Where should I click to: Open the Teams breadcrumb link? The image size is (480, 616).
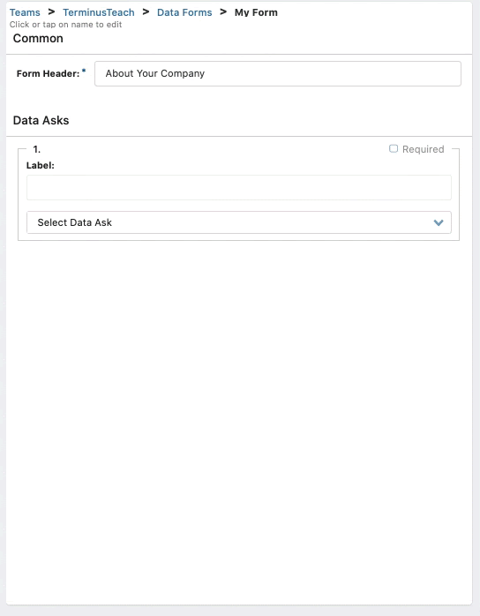click(25, 12)
